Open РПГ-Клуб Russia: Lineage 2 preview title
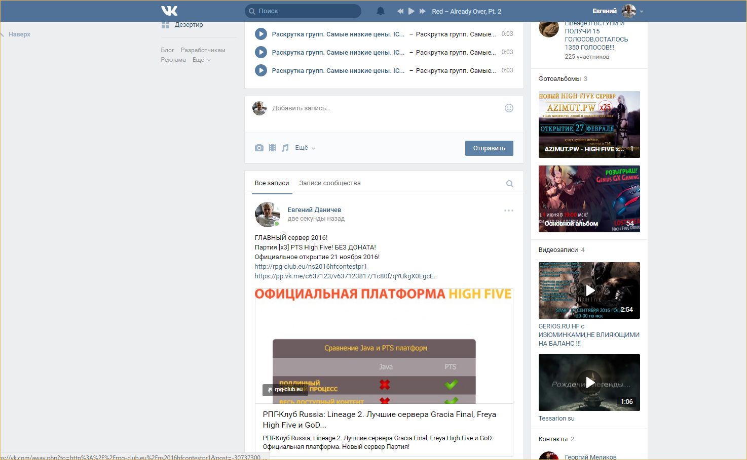Screen dimensions: 747x460 coord(379,420)
